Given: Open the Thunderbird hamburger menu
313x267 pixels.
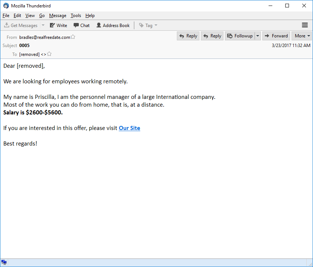Looking at the screenshot, I should tap(305, 25).
